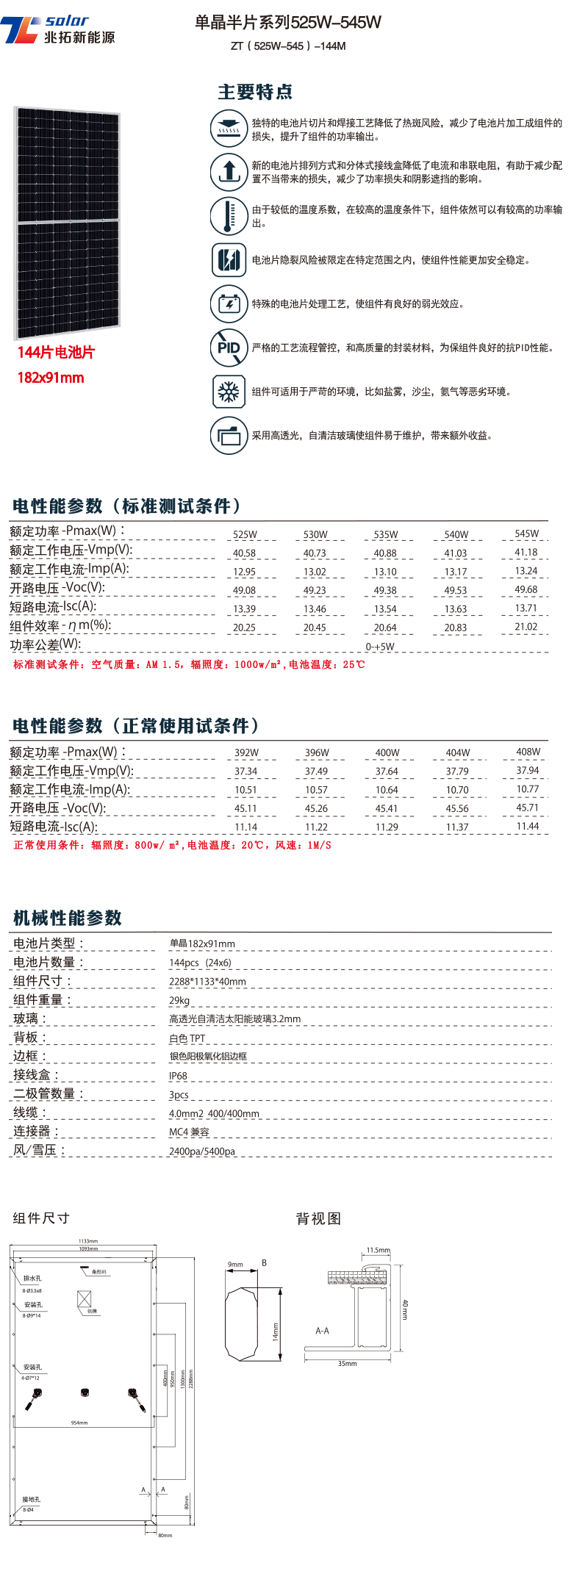This screenshot has width=588, height=1585.
Task: Click the Vmp value 40.58
Action: pyautogui.click(x=245, y=553)
